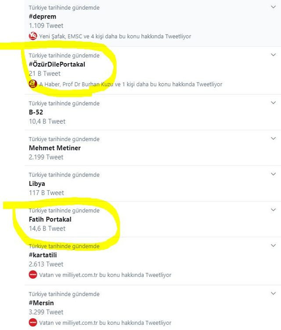View the Mehmet Metiner trend
Viewport: 281px width, 330px height.
54,148
